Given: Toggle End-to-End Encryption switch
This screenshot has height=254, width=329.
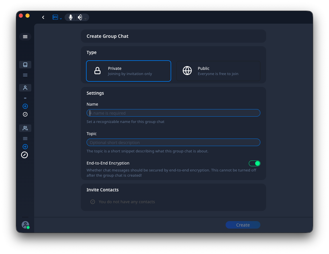Looking at the screenshot, I should (255, 163).
